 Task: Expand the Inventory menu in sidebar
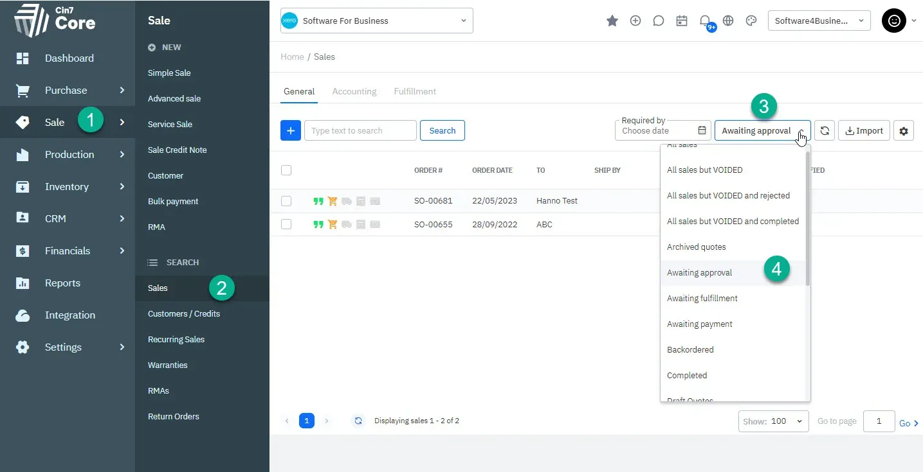[68, 186]
